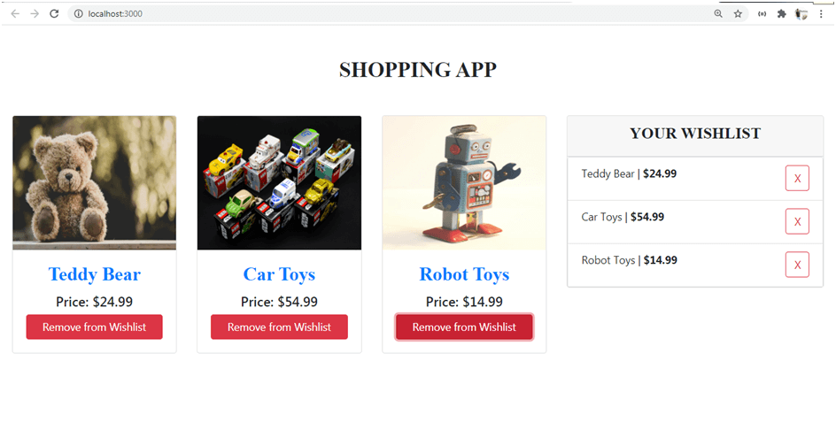Click Remove from Wishlist under Teddy Bear
The image size is (836, 423).
95,327
